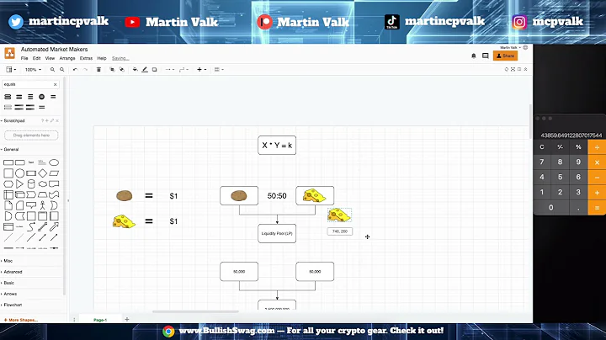606x340 pixels.
Task: Select the diamond shape in General
Action: coord(43,173)
